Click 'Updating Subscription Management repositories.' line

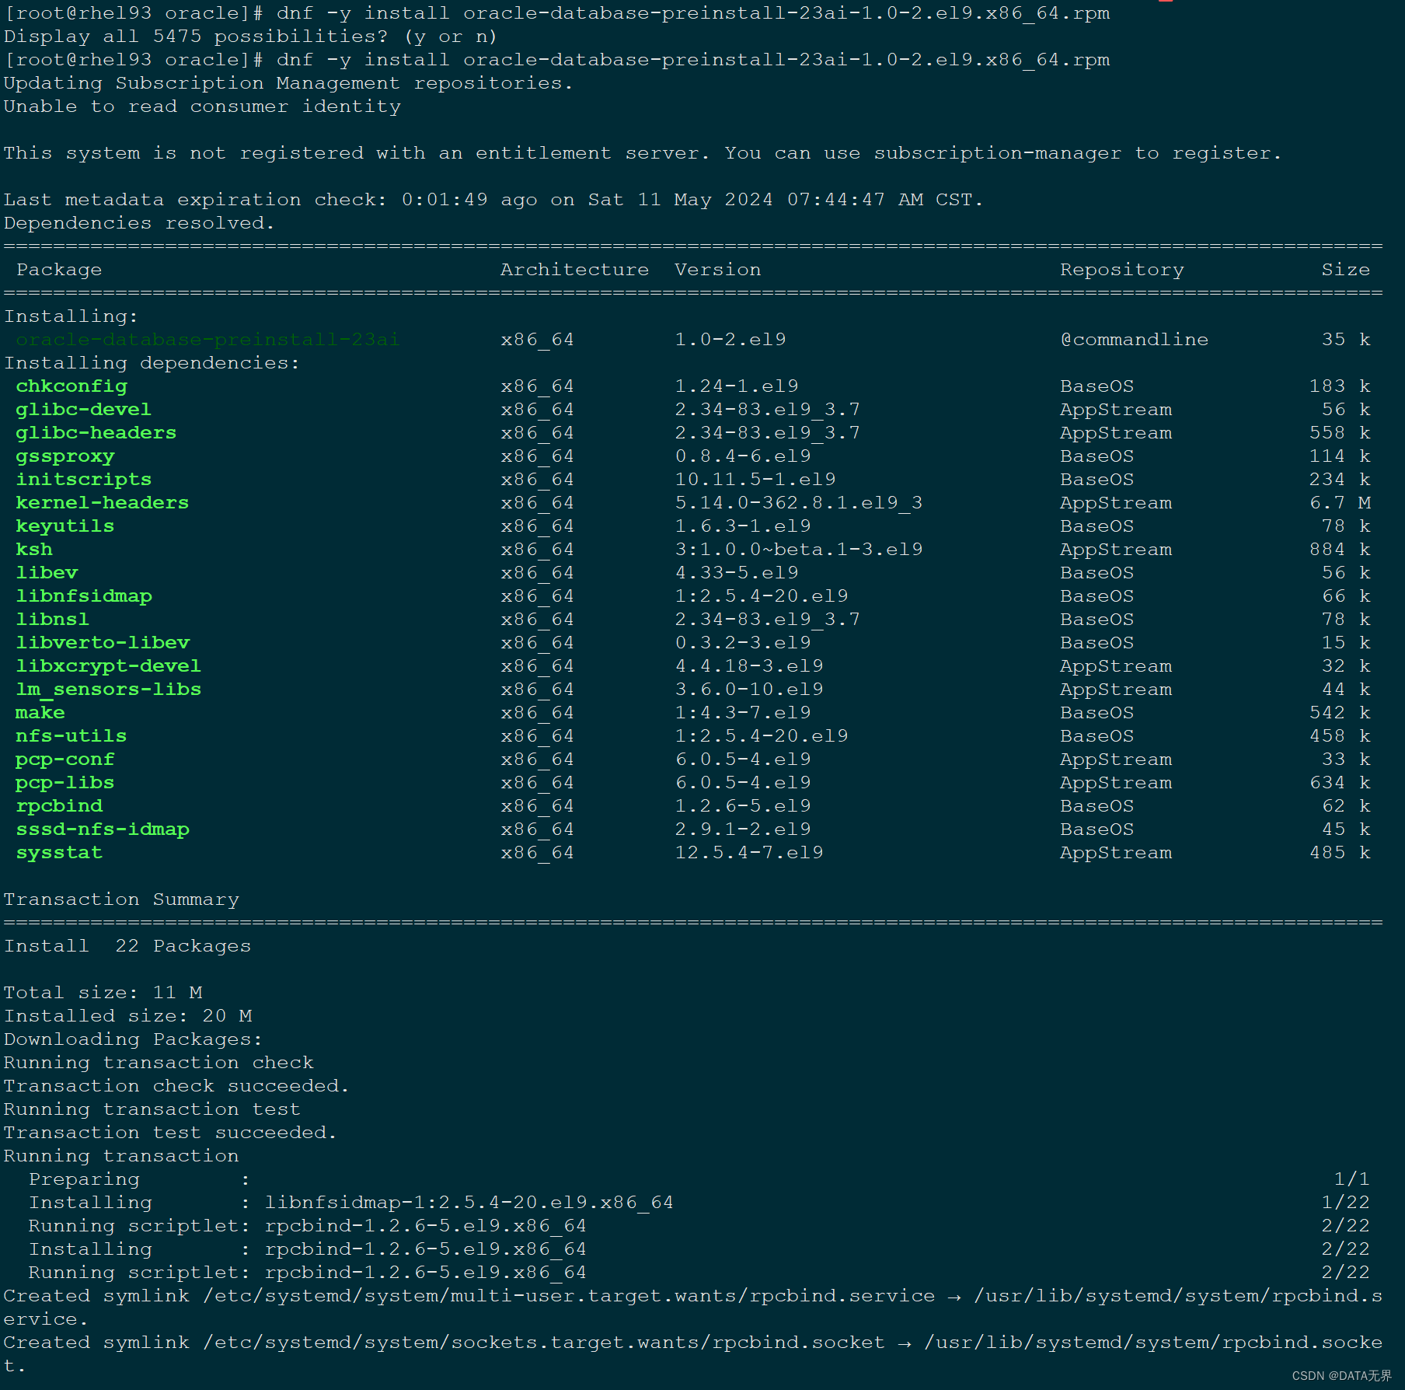(288, 83)
